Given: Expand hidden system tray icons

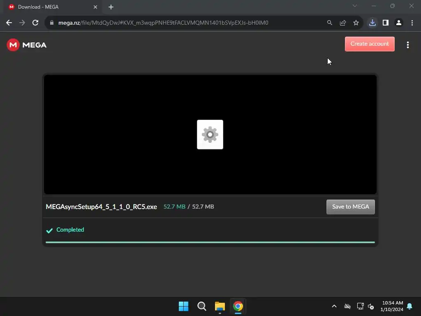Looking at the screenshot, I should click(334, 306).
